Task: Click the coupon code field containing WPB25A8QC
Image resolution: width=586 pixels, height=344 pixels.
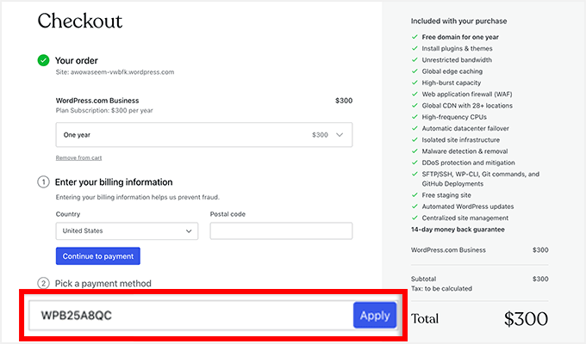Action: coord(190,316)
